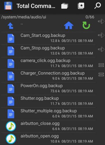The image size is (105, 145).
Task: Go up one directory via blue arrow
Action: (x=10, y=26)
